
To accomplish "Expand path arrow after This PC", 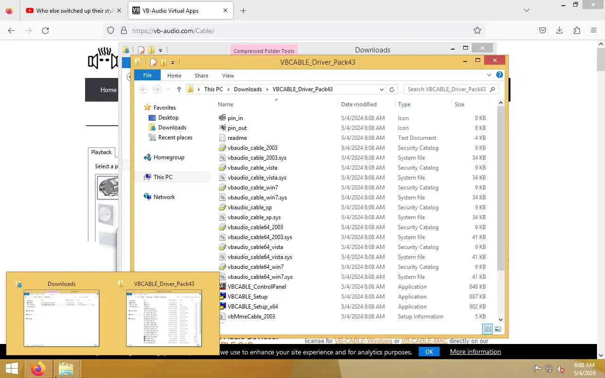I will (228, 89).
